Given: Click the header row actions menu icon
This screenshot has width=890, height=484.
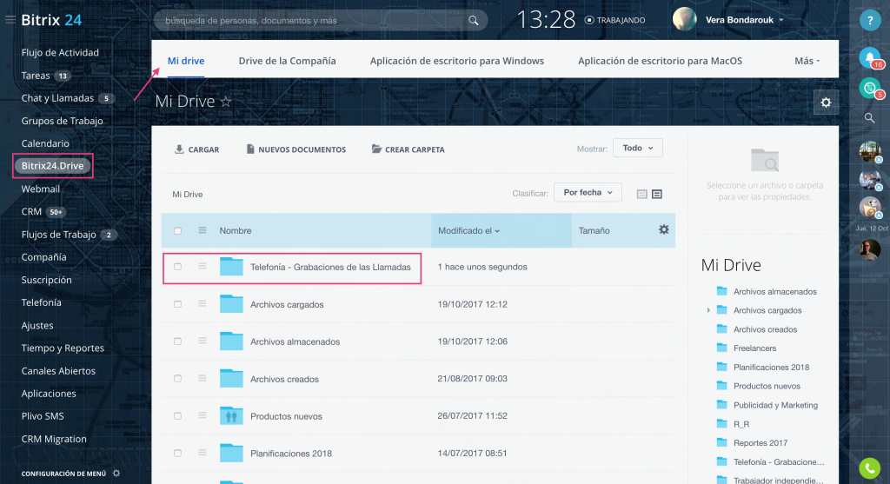Looking at the screenshot, I should point(202,230).
